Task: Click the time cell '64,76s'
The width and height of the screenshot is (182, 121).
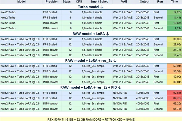Action: (x=174, y=109)
